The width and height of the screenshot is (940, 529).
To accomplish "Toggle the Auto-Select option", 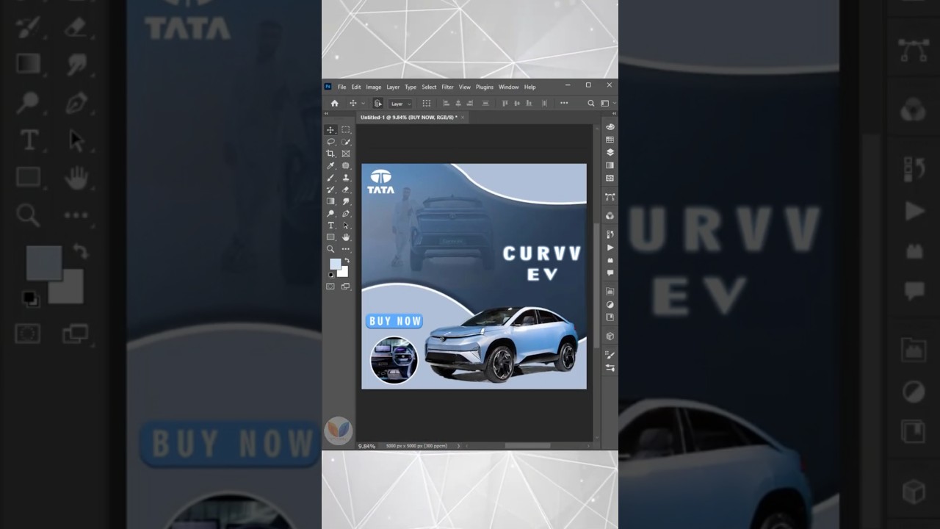I will pyautogui.click(x=377, y=104).
